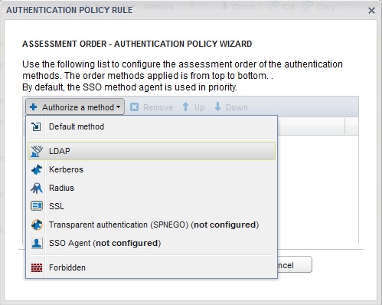Viewport: 382px width, 305px height.
Task: Select the Forbidden option label
Action: 67,267
